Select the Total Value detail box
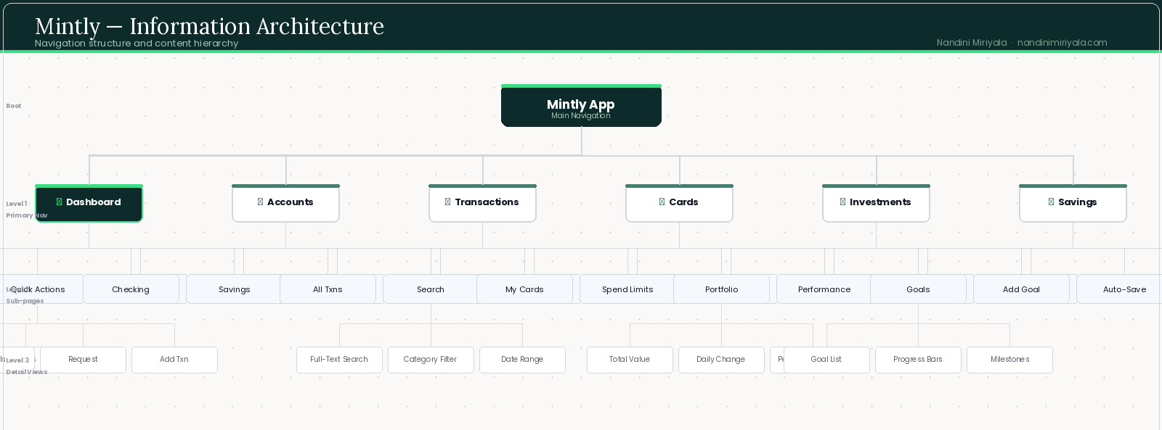The image size is (1162, 430). 630,360
